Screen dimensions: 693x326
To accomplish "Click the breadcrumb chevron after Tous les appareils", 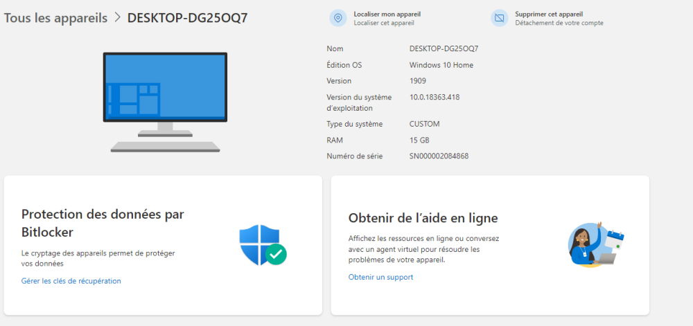I will click(118, 17).
